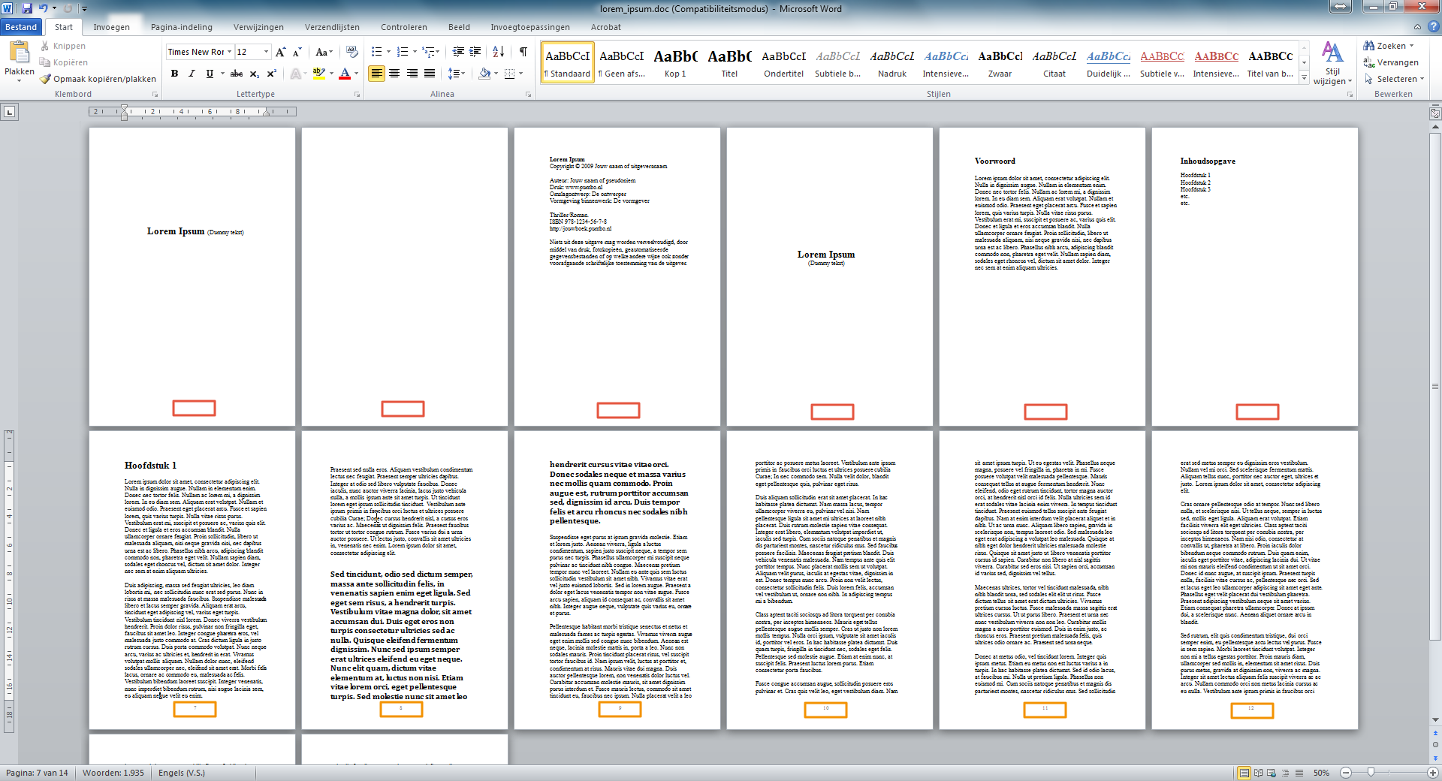Screen dimensions: 1442x781
Task: Open the Pagina-indeling tab
Action: tap(182, 27)
